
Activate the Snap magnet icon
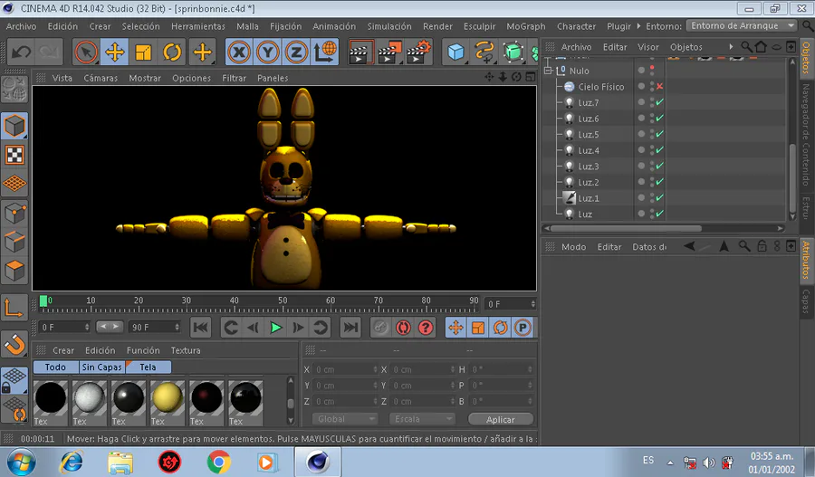pyautogui.click(x=14, y=344)
